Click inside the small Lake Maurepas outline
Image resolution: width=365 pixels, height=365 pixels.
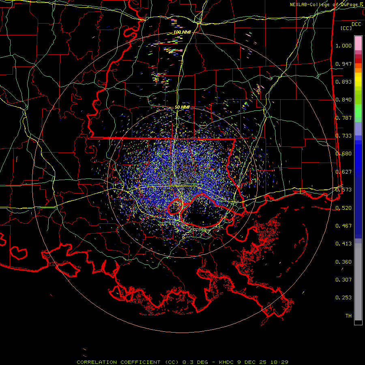[x=175, y=206]
